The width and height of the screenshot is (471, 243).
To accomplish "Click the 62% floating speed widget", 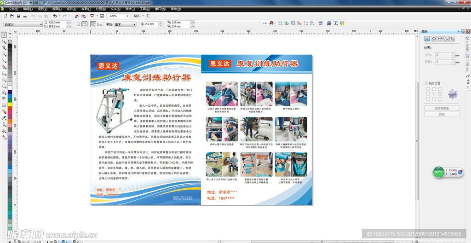I will (439, 172).
